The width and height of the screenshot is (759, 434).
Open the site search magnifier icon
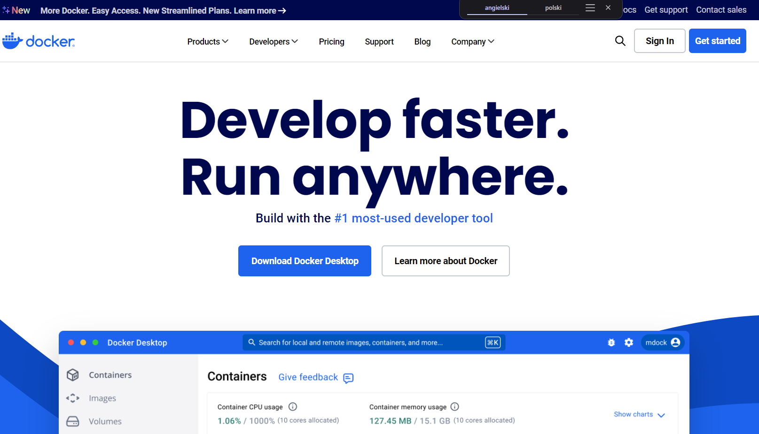click(620, 41)
